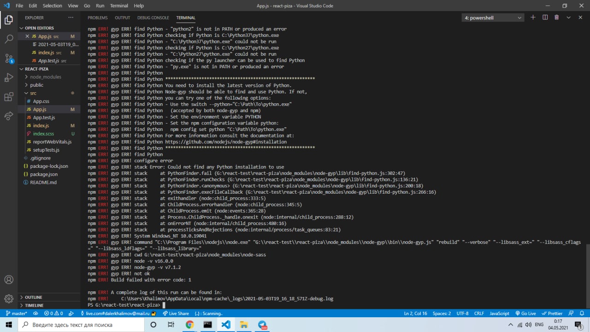Open the Selection menu

point(52,6)
